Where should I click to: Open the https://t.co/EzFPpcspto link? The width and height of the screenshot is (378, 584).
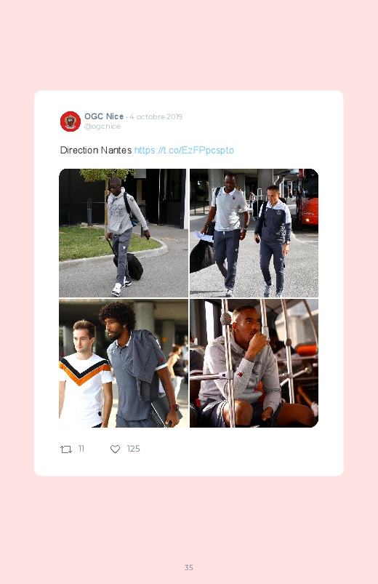tap(184, 150)
